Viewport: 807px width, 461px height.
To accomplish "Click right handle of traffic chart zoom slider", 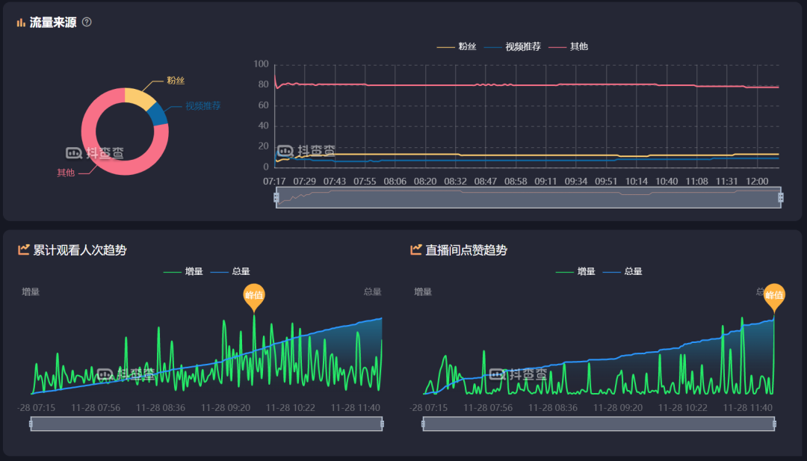I will [781, 197].
